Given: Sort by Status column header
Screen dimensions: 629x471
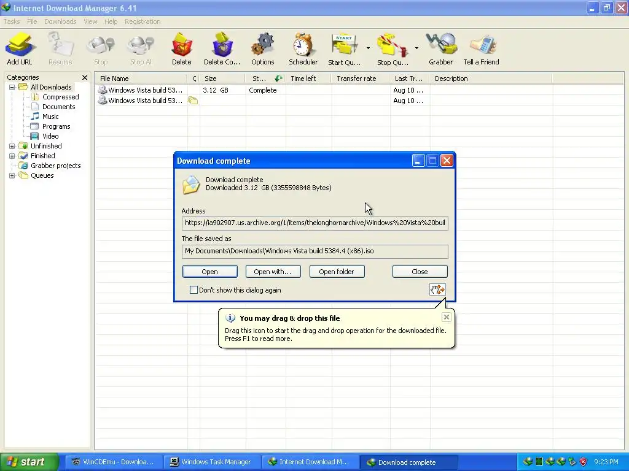Looking at the screenshot, I should click(x=265, y=78).
